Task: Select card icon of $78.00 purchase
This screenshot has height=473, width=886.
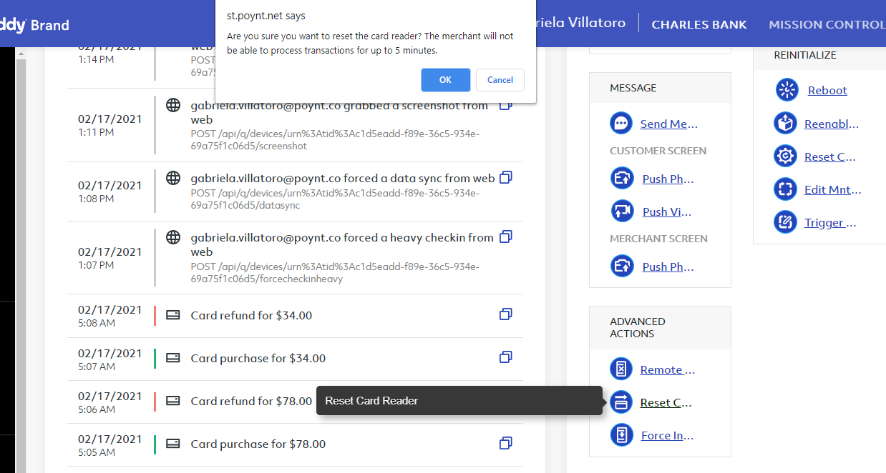Action: pyautogui.click(x=173, y=444)
